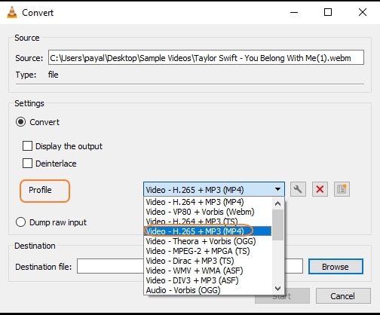The height and width of the screenshot is (315, 380).
Task: Create a new profile icon
Action: [x=342, y=189]
